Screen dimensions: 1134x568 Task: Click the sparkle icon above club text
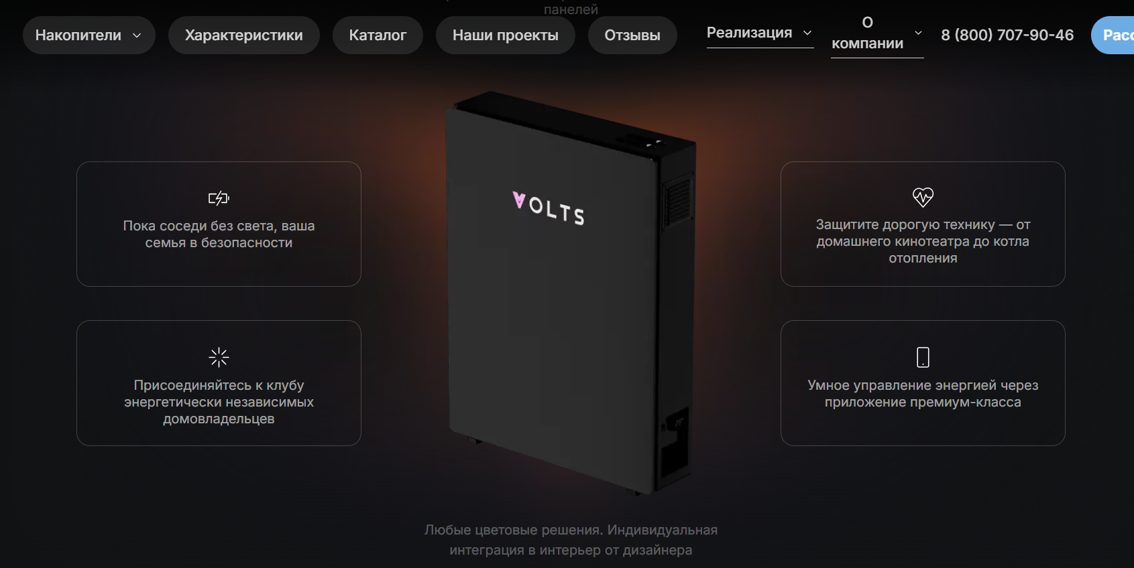click(x=219, y=357)
